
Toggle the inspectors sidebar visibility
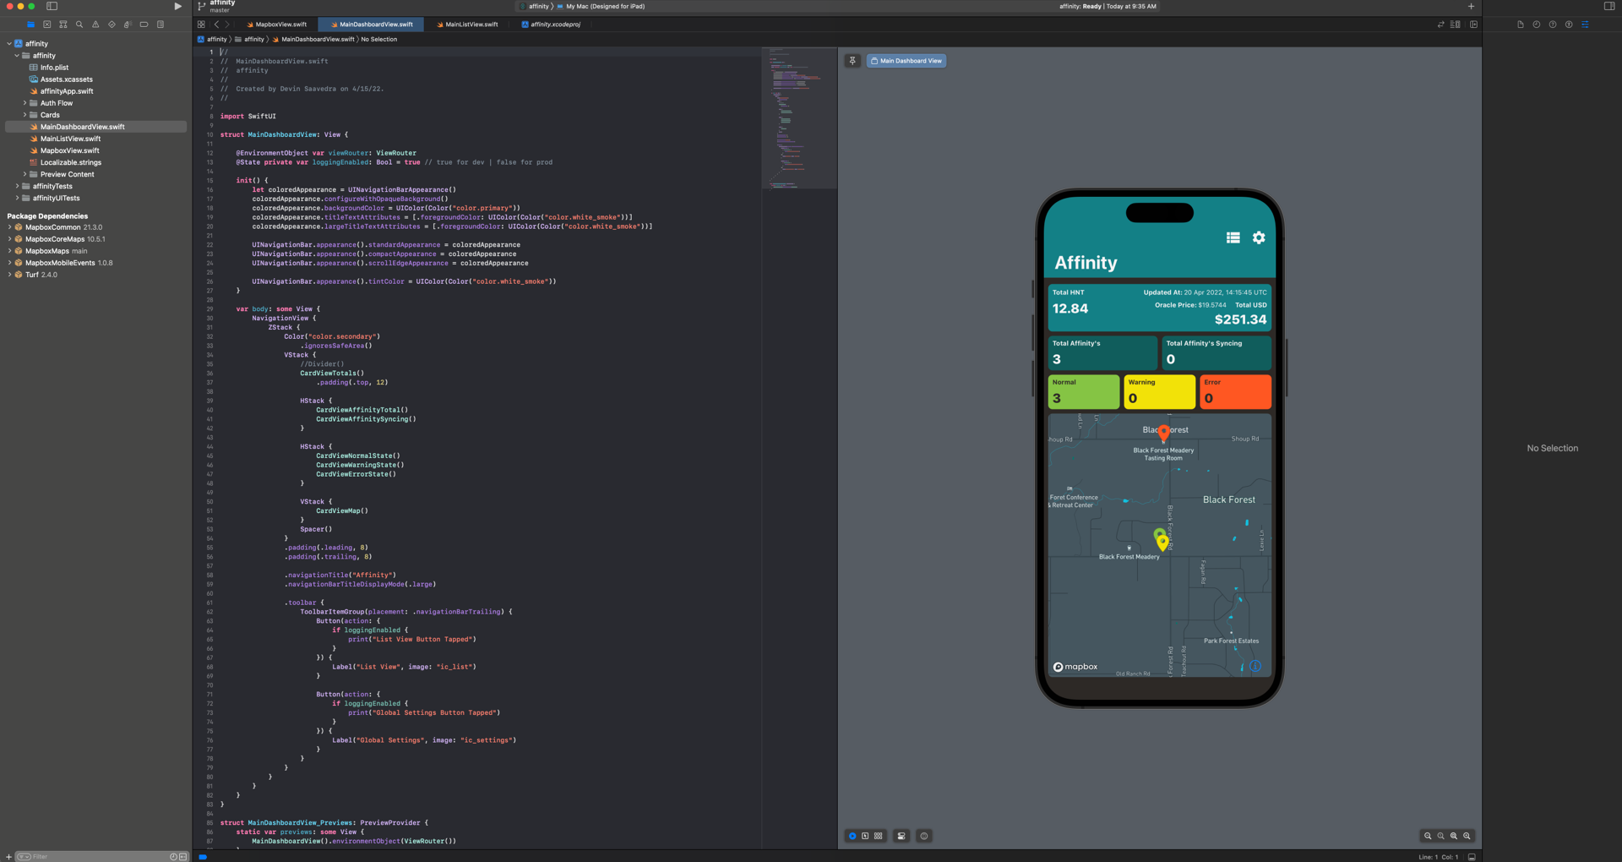(x=1608, y=6)
